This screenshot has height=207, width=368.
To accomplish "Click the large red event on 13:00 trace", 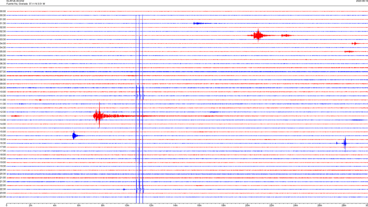I will [99, 116].
